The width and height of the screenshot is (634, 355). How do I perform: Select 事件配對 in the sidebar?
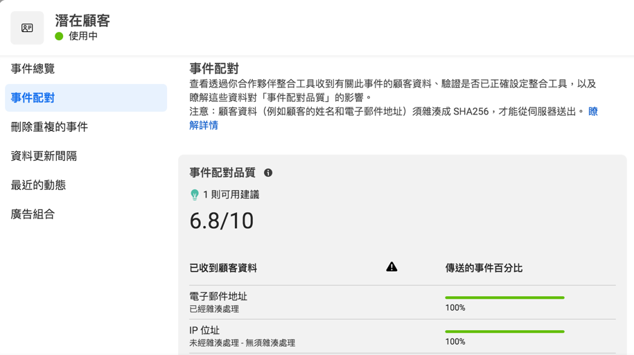(33, 98)
